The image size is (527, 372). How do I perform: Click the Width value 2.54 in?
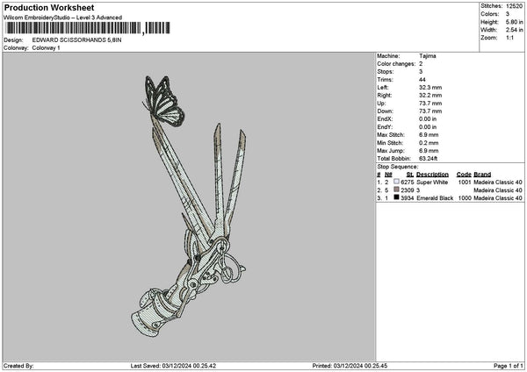[514, 30]
